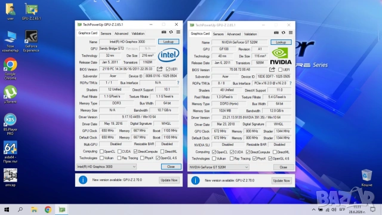Open notification center on taskbar

pos(372,210)
